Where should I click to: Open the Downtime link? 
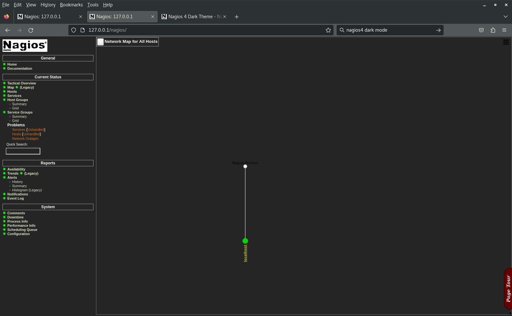pyautogui.click(x=15, y=217)
